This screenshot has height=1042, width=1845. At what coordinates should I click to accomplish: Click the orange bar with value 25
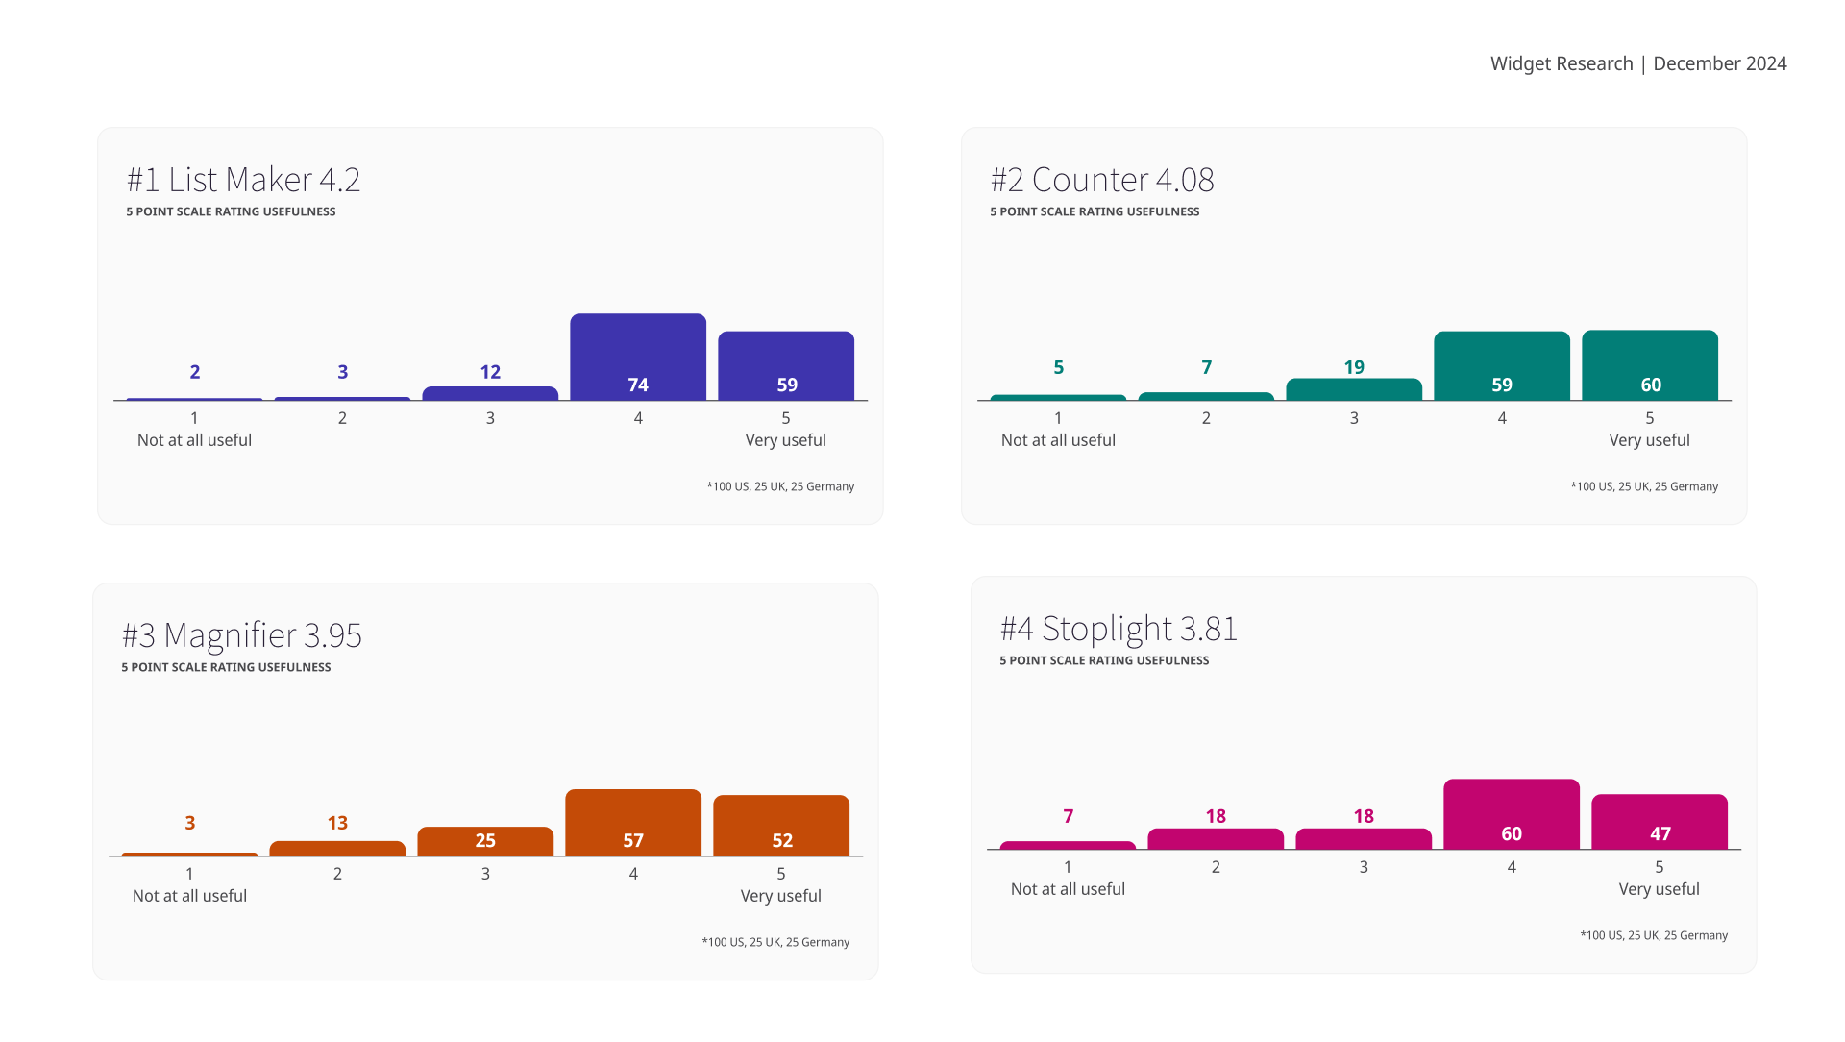tap(485, 841)
